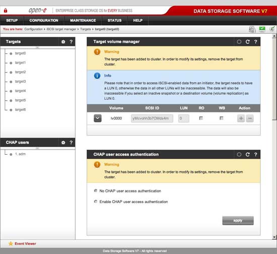277x254 pixels.
Task: Open Targets panel gear settings
Action: [63, 42]
